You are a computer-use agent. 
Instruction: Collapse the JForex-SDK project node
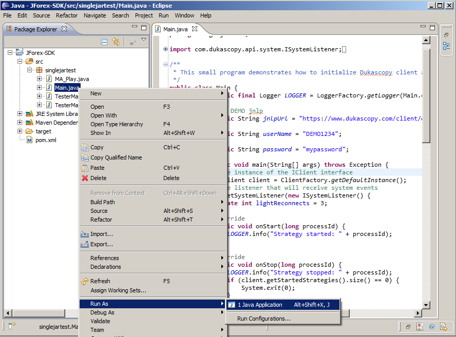pyautogui.click(x=10, y=53)
